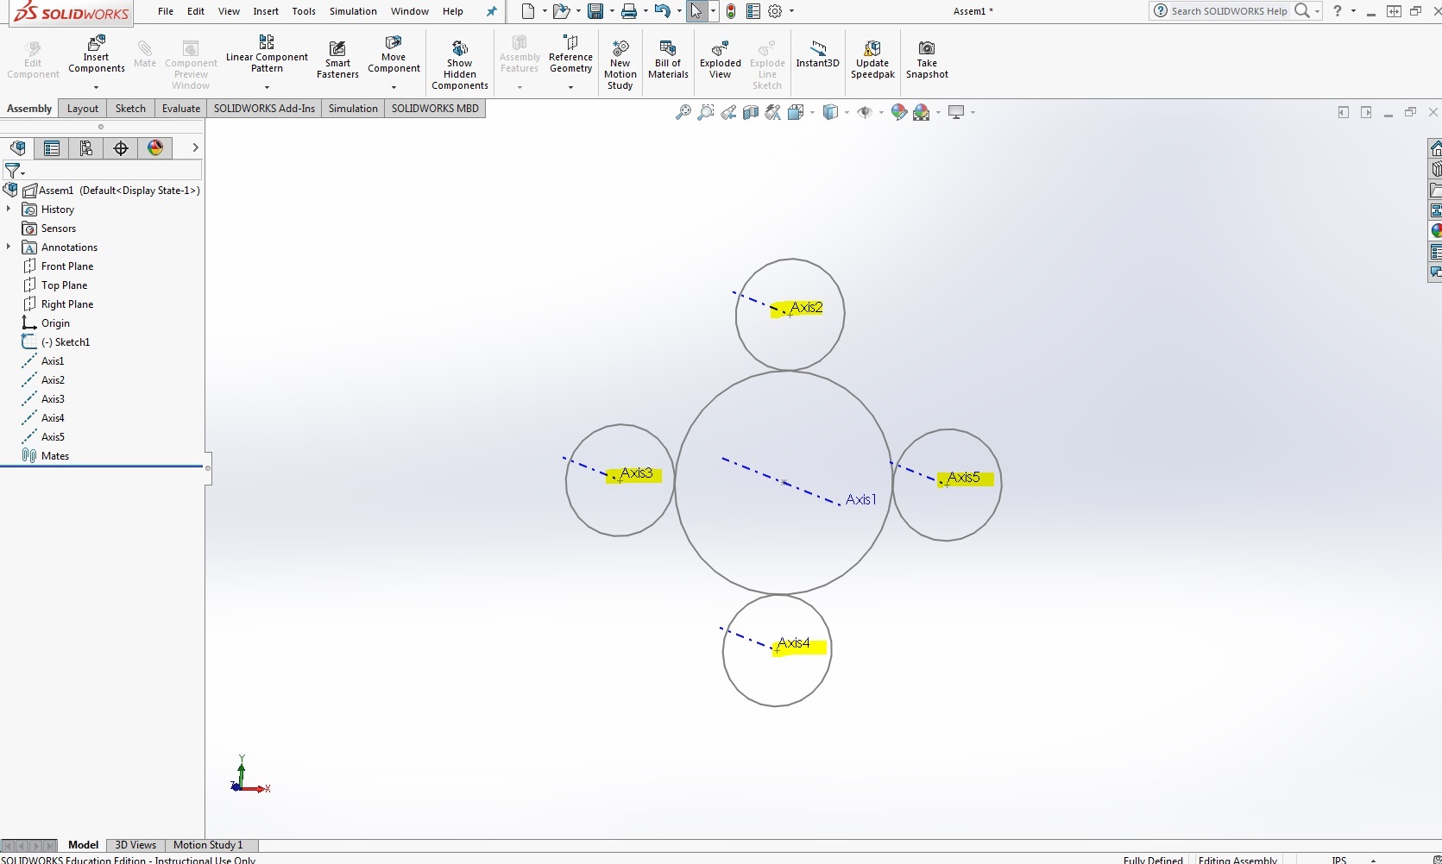Viewport: 1442px width, 864px height.
Task: Open the Tools menu
Action: coord(304,11)
